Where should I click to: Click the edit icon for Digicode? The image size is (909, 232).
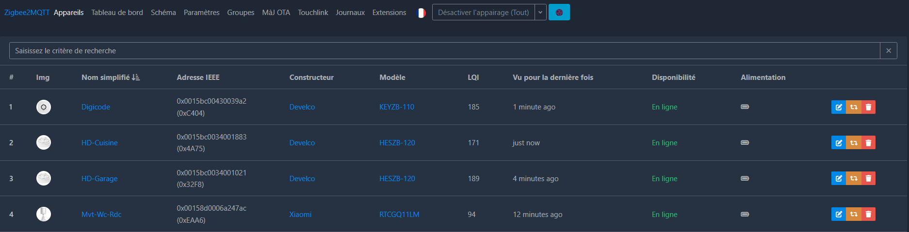coord(838,107)
